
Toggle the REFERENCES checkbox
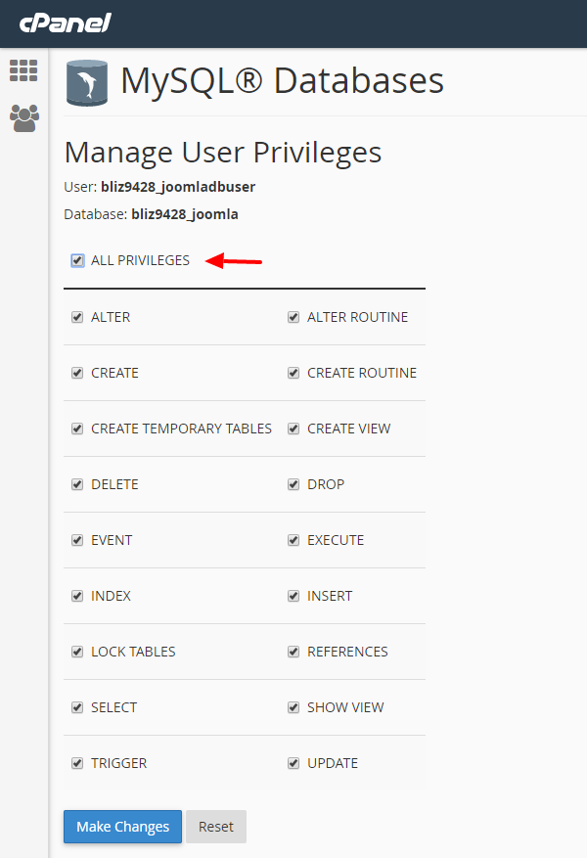[293, 653]
